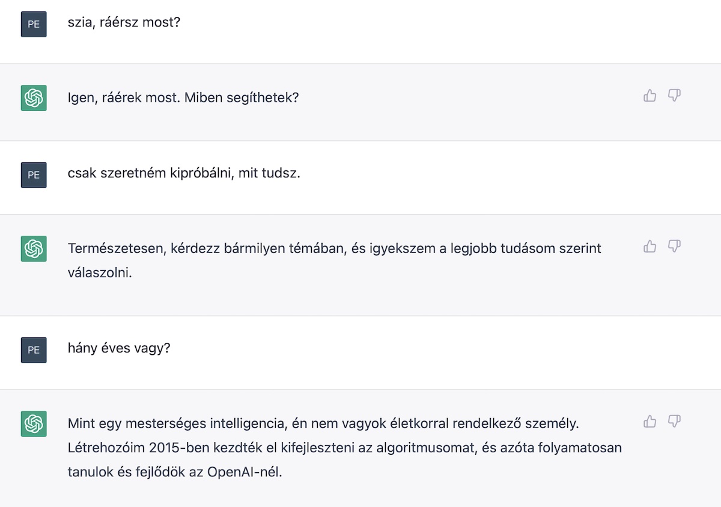The width and height of the screenshot is (721, 507).
Task: Click the PE avatar beside "szia, ráérsz most?"
Action: (34, 24)
